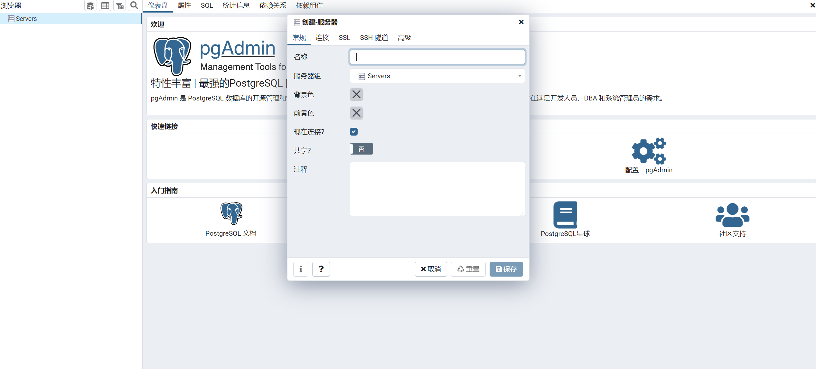Click the 保存 save button
Screen dimensions: 816x369
pos(506,269)
